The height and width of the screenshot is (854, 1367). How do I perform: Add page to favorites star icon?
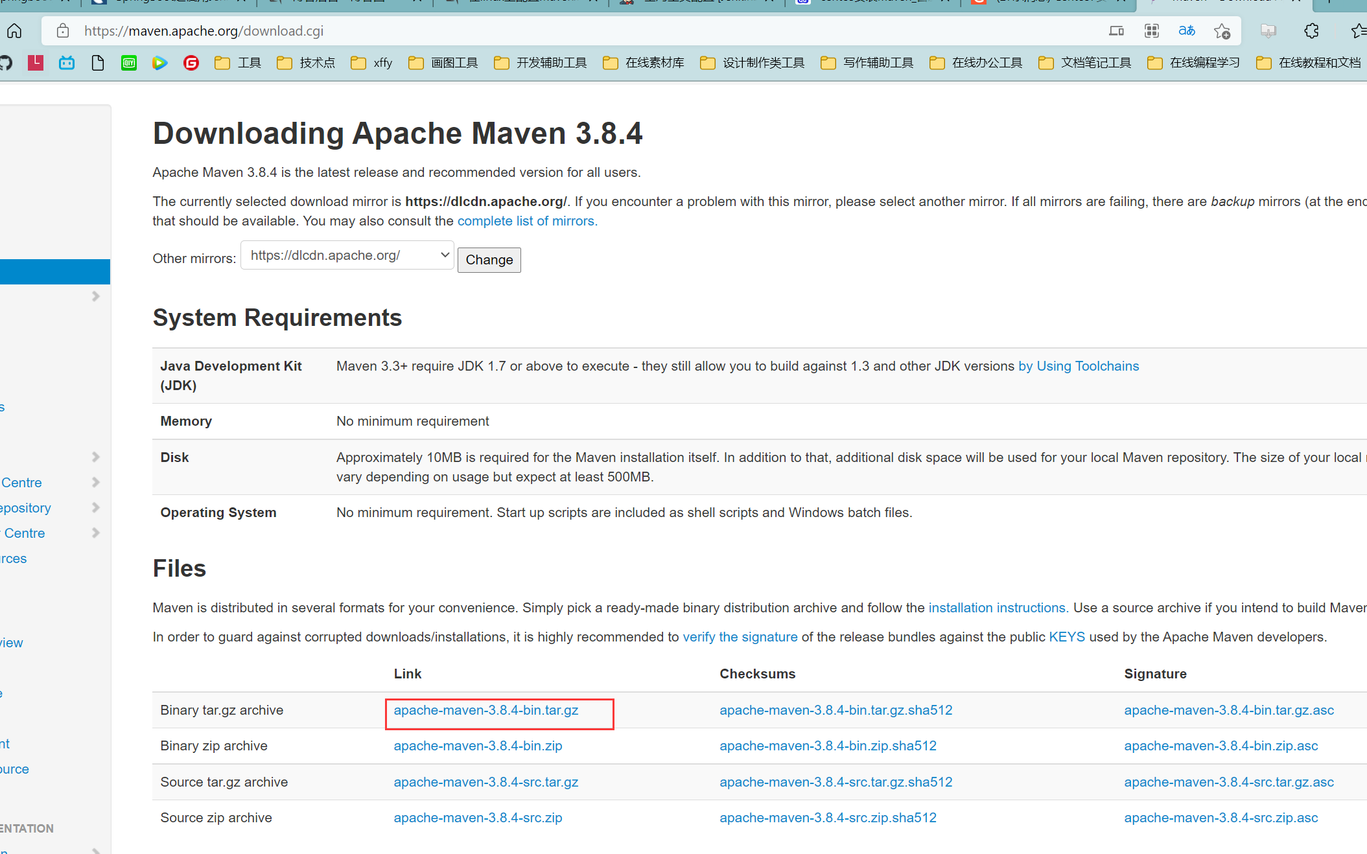pyautogui.click(x=1222, y=30)
